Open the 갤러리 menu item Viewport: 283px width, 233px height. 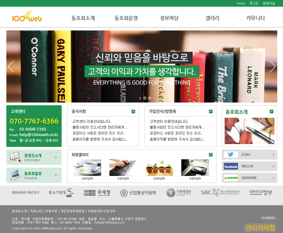(x=212, y=18)
